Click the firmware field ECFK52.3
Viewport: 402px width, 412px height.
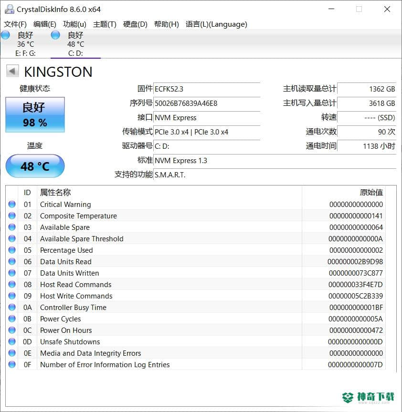[207, 89]
